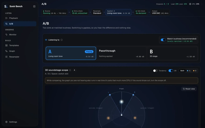The height and width of the screenshot is (128, 205).
Task: Toggle Match loudness switch
Action: click(163, 40)
